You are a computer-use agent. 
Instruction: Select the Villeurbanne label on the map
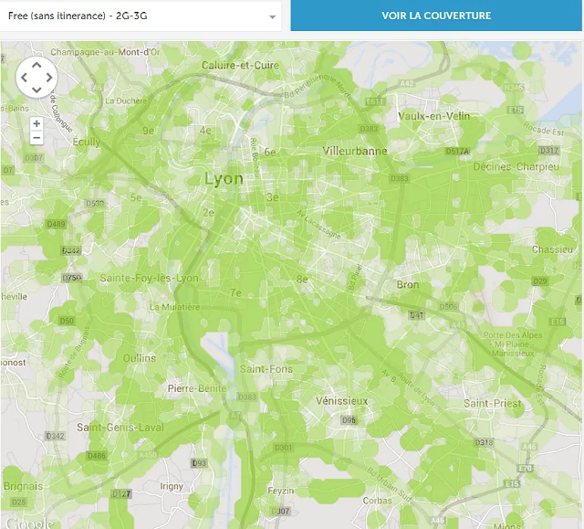pyautogui.click(x=355, y=151)
